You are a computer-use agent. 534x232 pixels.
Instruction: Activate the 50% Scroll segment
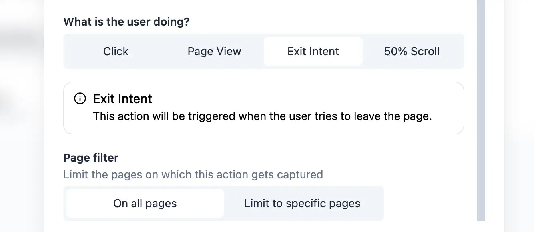coord(411,51)
